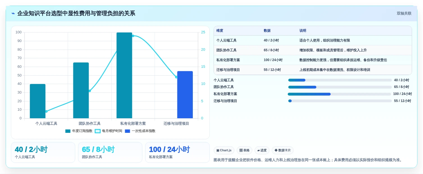Toggle the 每月维护时间 legend item
Screen dimensions: 423x174
coord(109,131)
